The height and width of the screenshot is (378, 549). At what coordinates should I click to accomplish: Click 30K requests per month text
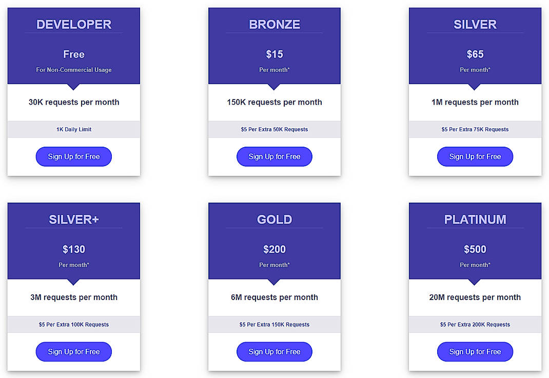click(x=73, y=102)
